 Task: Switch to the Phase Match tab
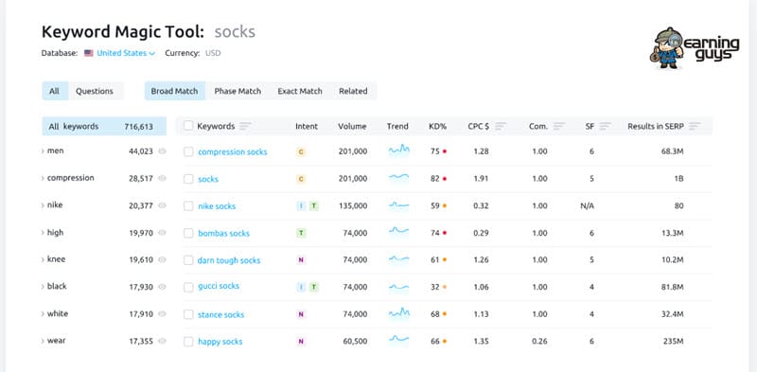click(x=238, y=91)
